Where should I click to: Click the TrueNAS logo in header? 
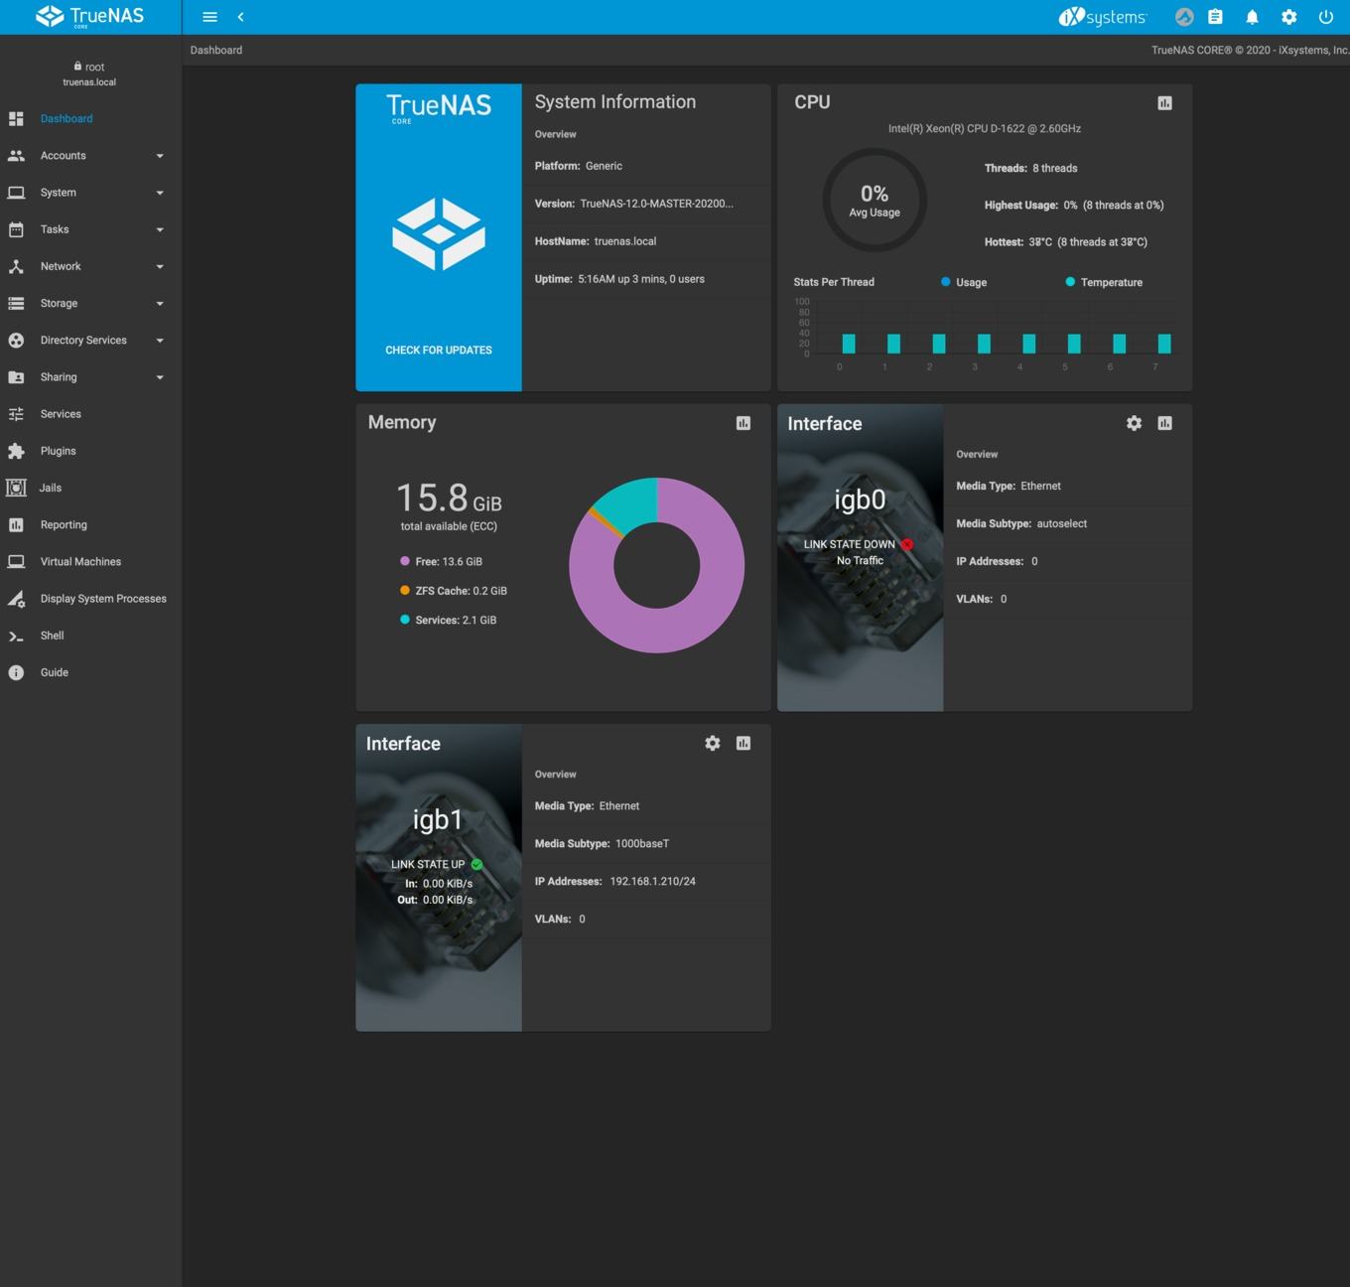tap(89, 17)
